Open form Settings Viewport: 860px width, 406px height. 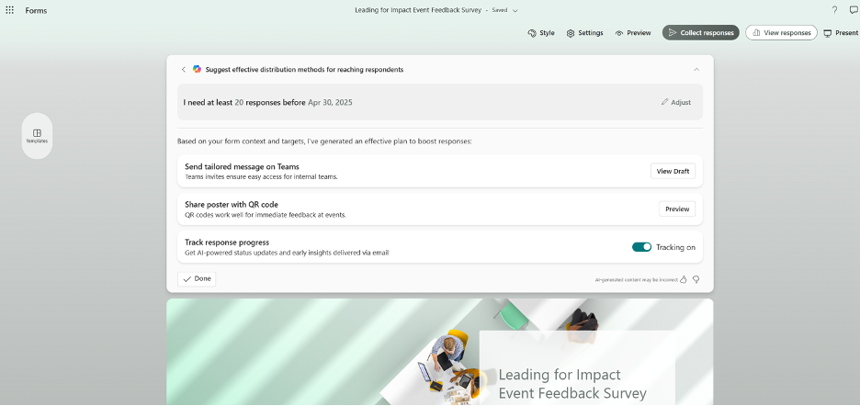(584, 33)
